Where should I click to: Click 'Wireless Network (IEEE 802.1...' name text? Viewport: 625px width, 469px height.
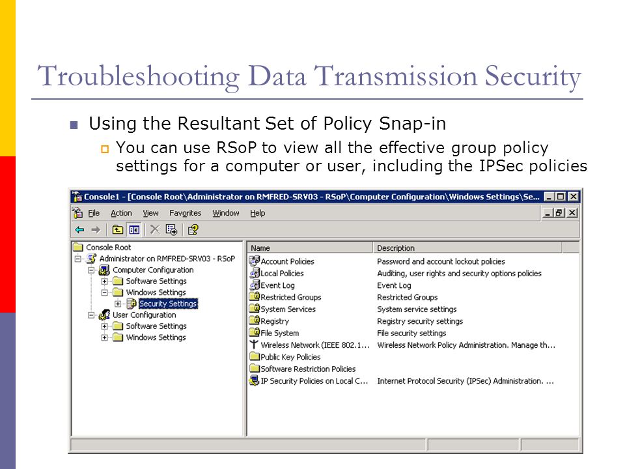point(315,345)
